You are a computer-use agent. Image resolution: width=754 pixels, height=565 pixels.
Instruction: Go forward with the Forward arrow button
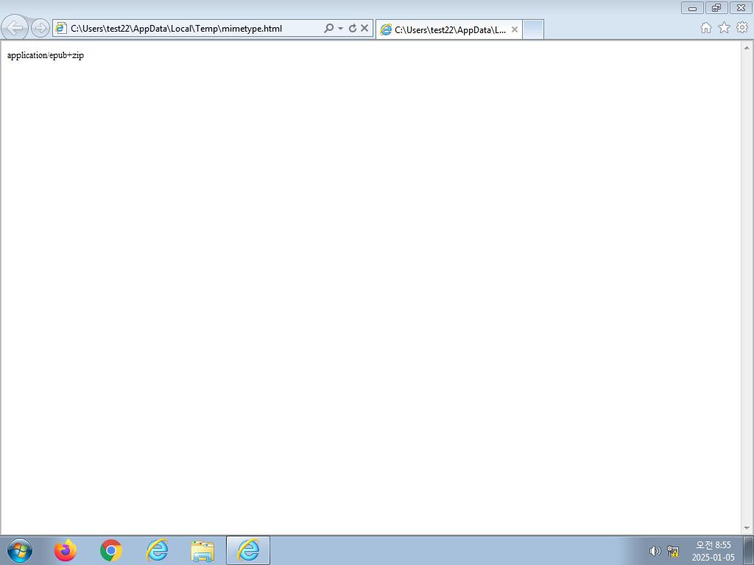pyautogui.click(x=40, y=28)
